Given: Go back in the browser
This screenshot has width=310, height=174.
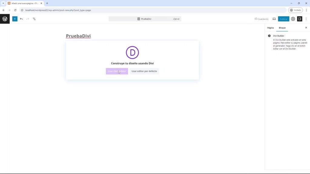Looking at the screenshot, I should coord(4,10).
